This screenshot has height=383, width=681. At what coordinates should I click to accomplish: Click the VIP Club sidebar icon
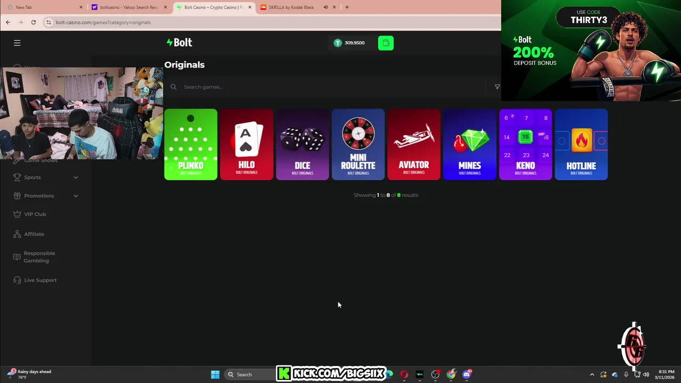(x=17, y=214)
